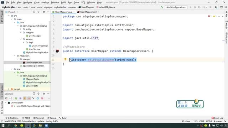Click the Build Project hammer icon

pos(162,7)
